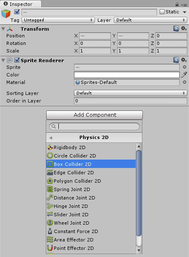Open the Tag dropdown showing Untagged

tap(58, 20)
